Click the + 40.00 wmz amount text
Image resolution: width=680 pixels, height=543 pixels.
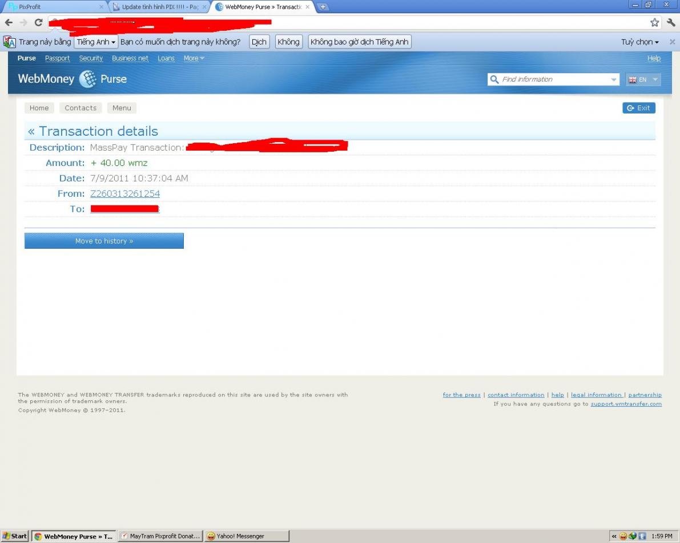(119, 163)
